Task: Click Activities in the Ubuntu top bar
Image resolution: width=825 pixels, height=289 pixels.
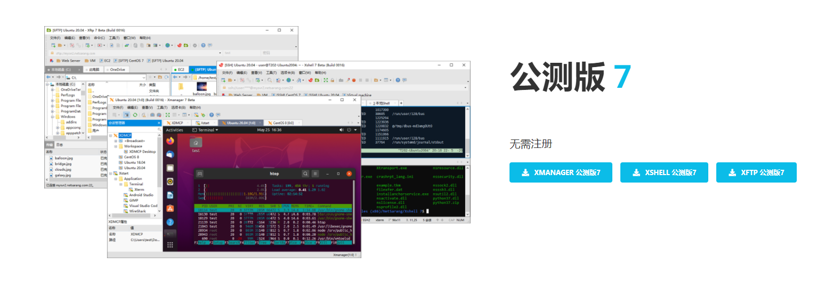Action: 174,130
